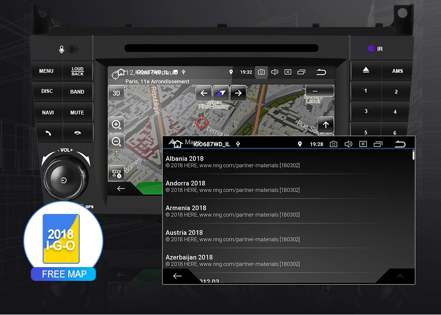This screenshot has height=315, width=441.
Task: Click the red crosshair cursor on the map
Action: pyautogui.click(x=202, y=122)
